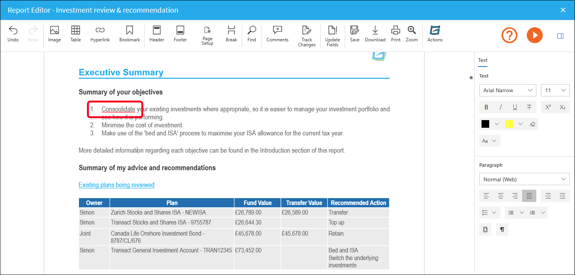Toggle subscript formatting
575x275 pixels.
pyautogui.click(x=562, y=107)
